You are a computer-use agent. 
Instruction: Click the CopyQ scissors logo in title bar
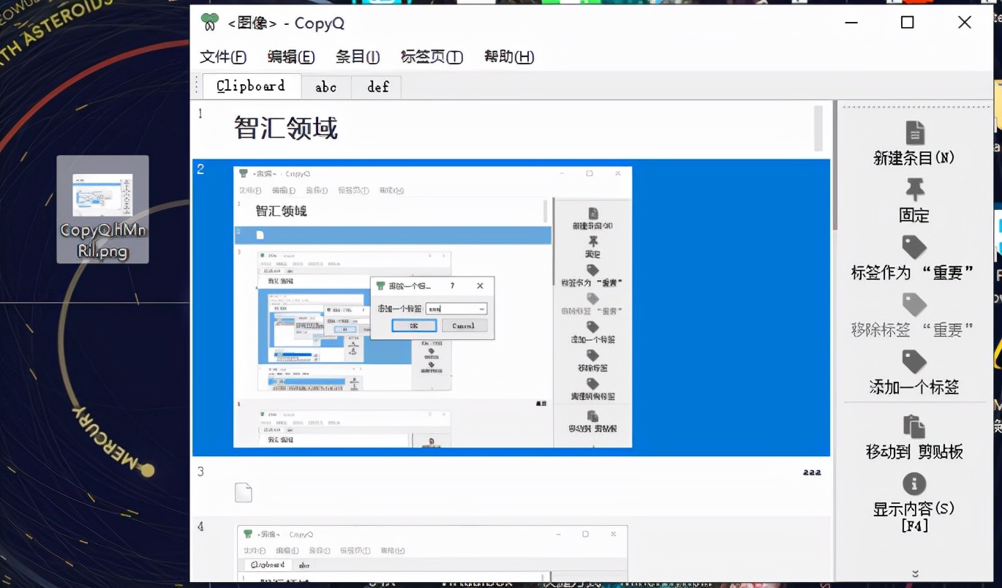tap(209, 23)
